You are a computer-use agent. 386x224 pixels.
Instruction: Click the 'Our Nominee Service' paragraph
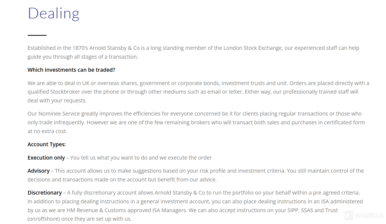(196, 123)
